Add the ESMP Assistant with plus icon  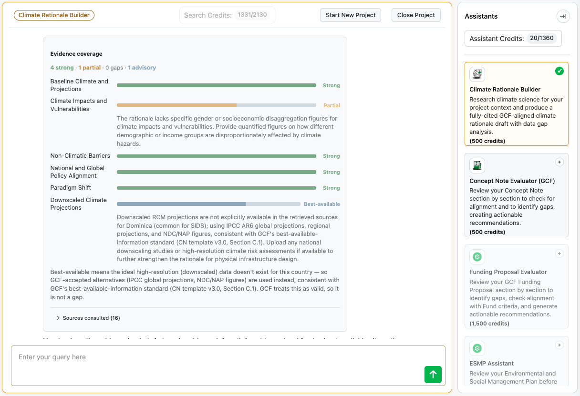point(559,345)
